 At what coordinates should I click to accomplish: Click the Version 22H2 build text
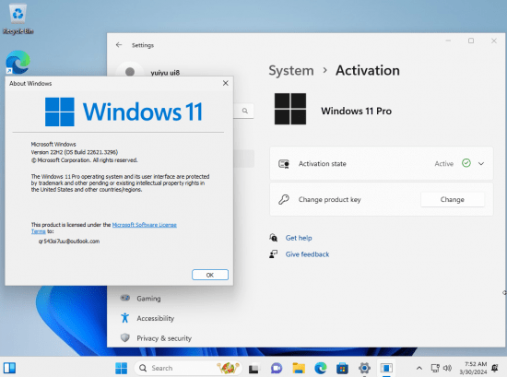point(75,152)
